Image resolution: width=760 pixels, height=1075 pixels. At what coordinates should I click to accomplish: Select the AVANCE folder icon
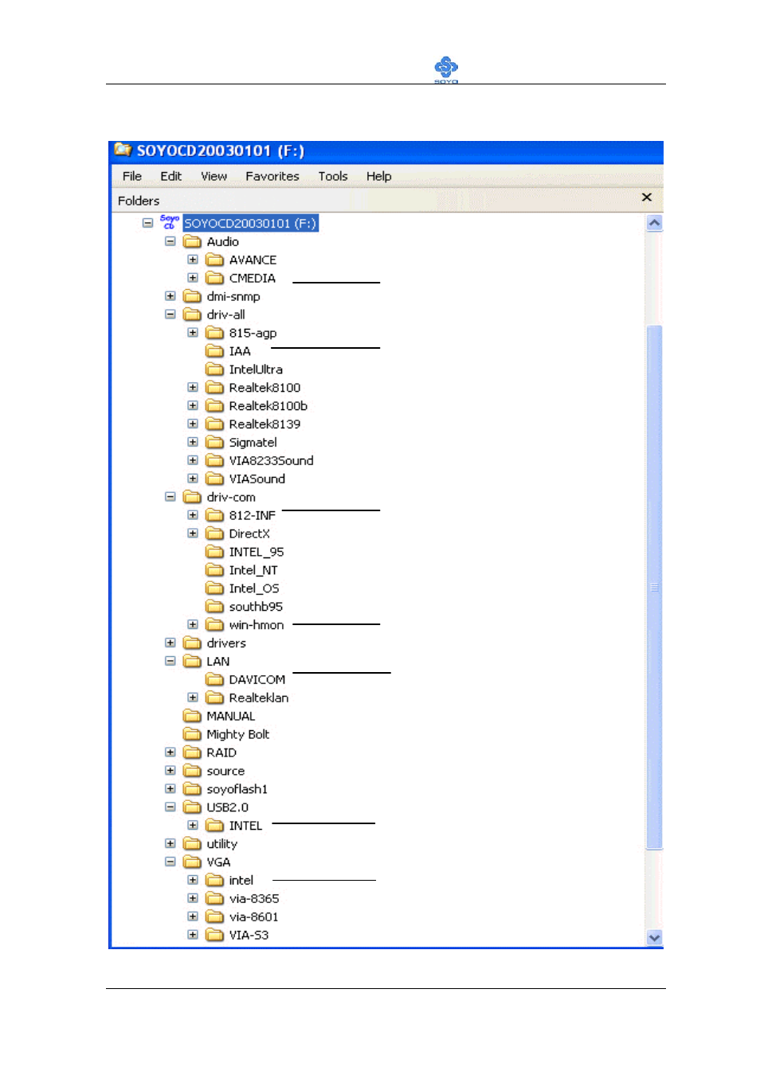pos(214,260)
